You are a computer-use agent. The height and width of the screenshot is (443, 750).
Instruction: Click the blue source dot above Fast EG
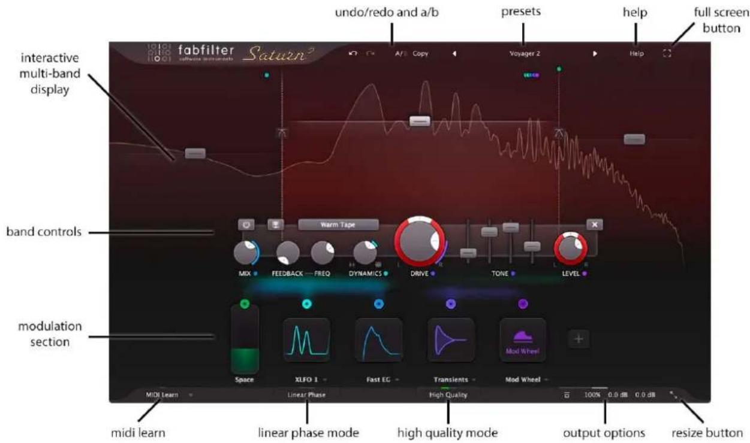[x=378, y=304]
